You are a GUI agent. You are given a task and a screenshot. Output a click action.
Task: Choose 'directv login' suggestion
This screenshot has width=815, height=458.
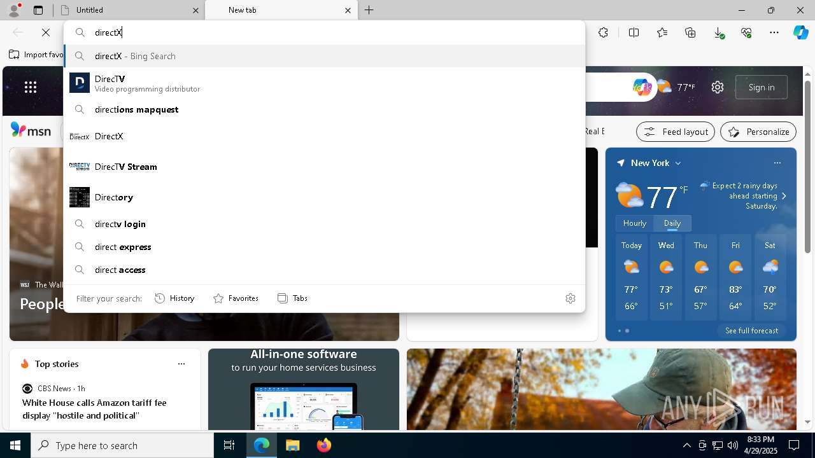[x=324, y=224]
